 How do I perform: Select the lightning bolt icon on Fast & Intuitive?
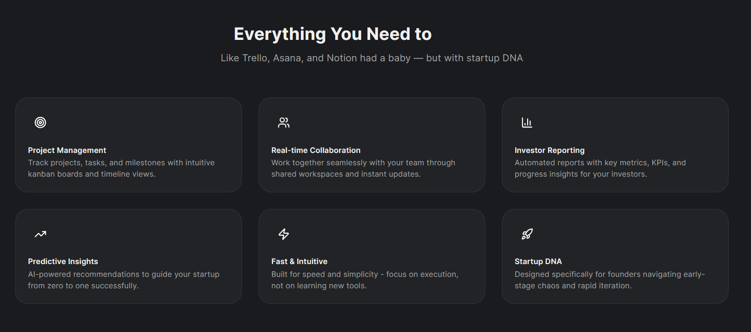283,234
